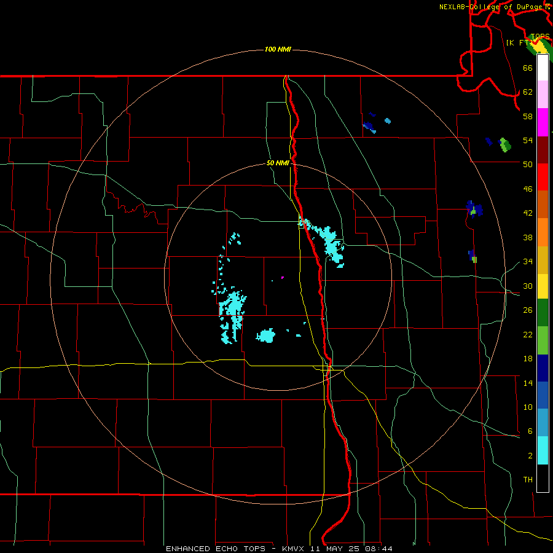Click the legend value '38'
553x553 pixels.
tap(528, 237)
